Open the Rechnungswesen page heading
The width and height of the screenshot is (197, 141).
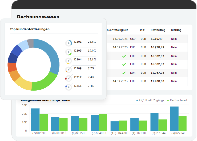pos(38,17)
